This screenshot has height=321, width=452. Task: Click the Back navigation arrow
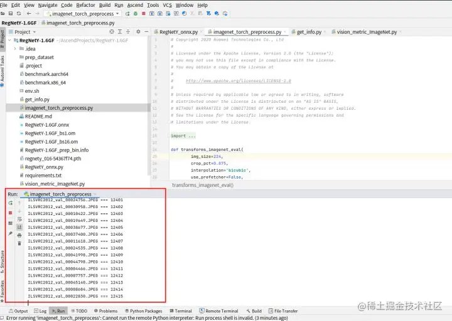tap(29, 14)
